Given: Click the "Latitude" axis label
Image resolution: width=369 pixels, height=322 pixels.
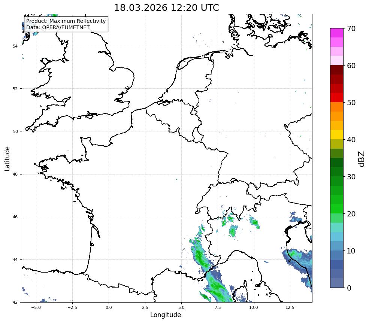Looking at the screenshot, I should 7,158.
